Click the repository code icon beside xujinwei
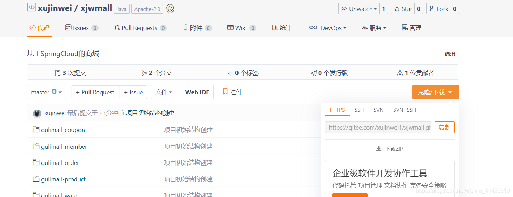This screenshot has width=513, height=197. (x=31, y=7)
